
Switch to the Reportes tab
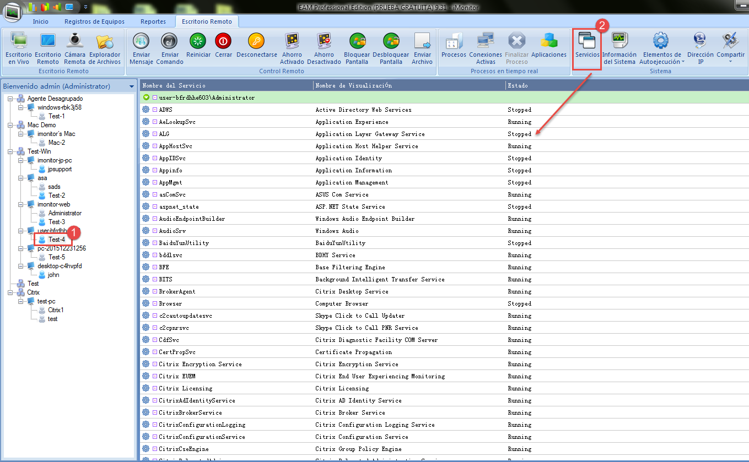(x=153, y=21)
